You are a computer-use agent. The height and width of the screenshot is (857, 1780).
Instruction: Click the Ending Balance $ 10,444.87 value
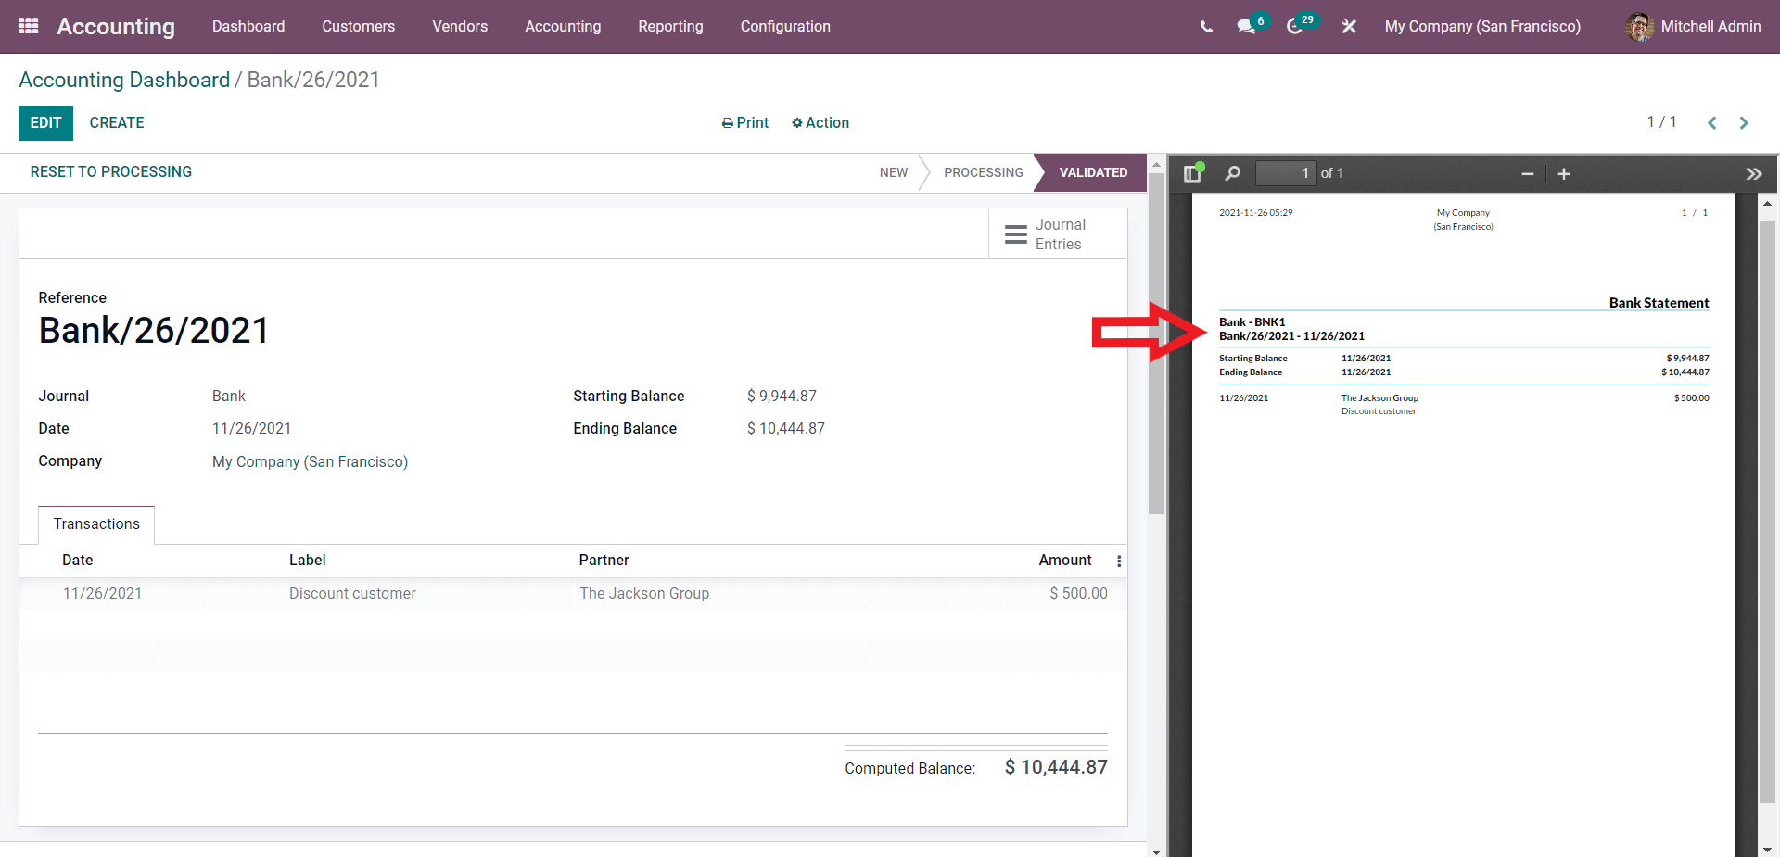(x=785, y=429)
